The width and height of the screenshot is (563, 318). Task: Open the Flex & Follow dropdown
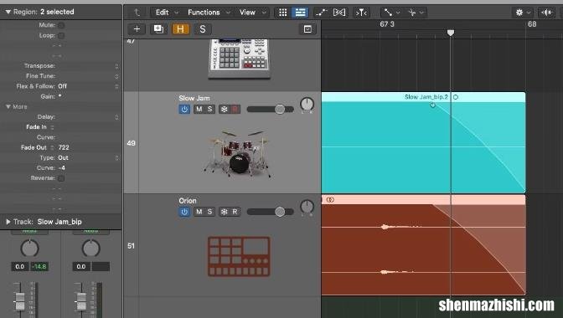(x=116, y=86)
